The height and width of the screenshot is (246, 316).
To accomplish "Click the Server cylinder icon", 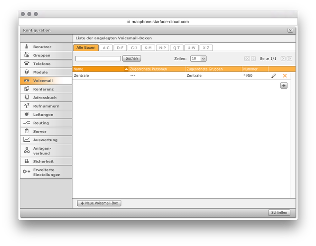I will [x=27, y=131].
